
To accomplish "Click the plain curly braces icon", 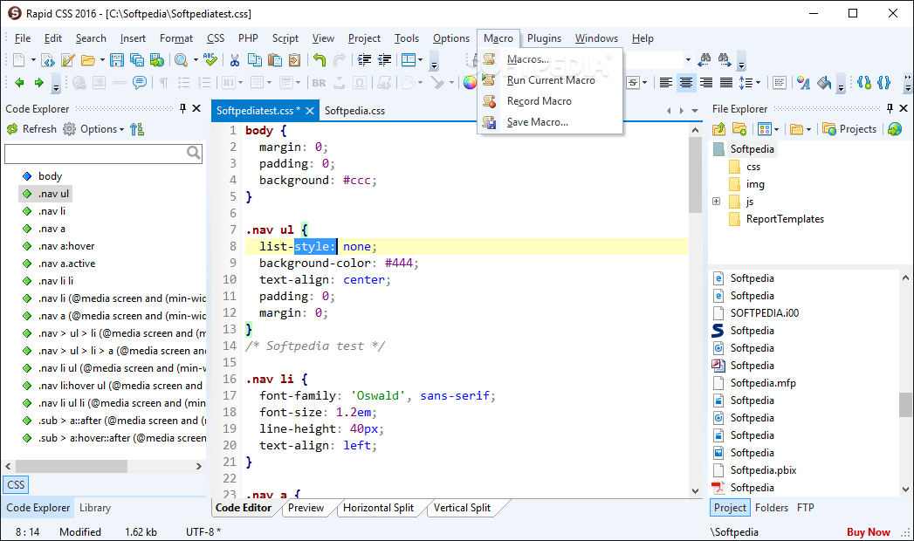I will pos(884,83).
